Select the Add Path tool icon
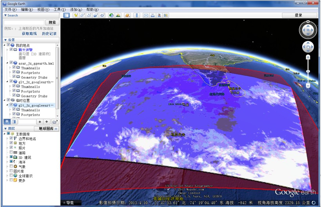The height and width of the screenshot is (207, 321). tap(89, 15)
